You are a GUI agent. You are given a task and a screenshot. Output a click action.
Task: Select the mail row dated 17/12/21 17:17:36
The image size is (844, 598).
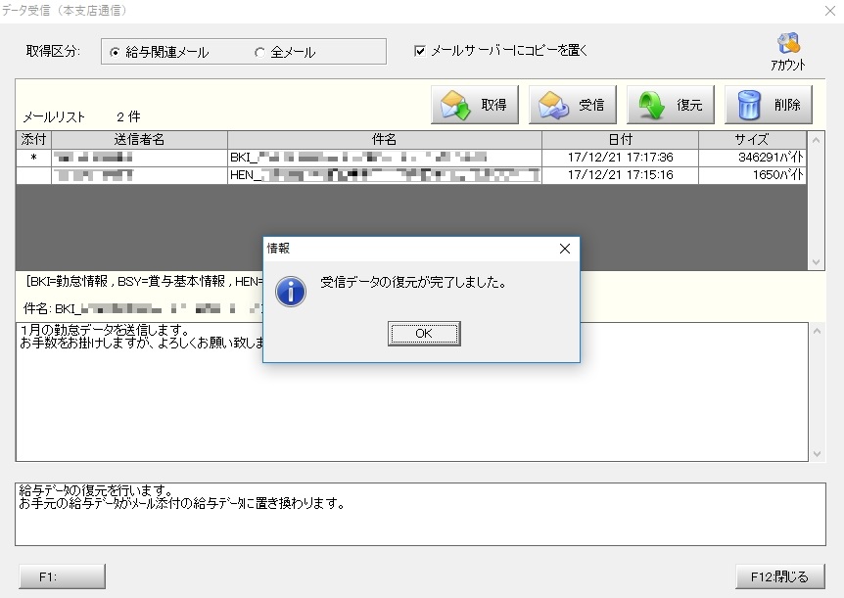click(410, 158)
